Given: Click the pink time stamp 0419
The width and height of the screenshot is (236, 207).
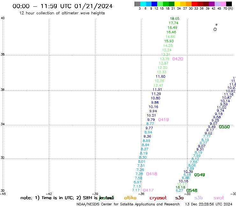Looking at the screenshot, I should [x=164, y=120].
